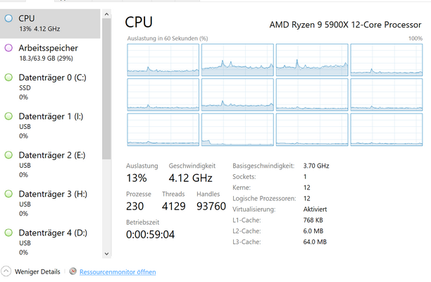Click the green circle beside Datenträger 2 (E:)
Image resolution: width=431 pixels, height=282 pixels.
point(8,155)
